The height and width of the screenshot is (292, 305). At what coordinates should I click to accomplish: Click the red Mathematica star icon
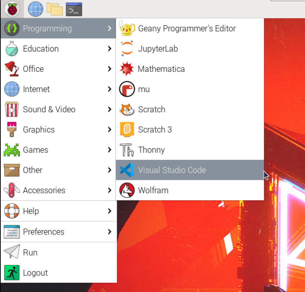click(127, 69)
